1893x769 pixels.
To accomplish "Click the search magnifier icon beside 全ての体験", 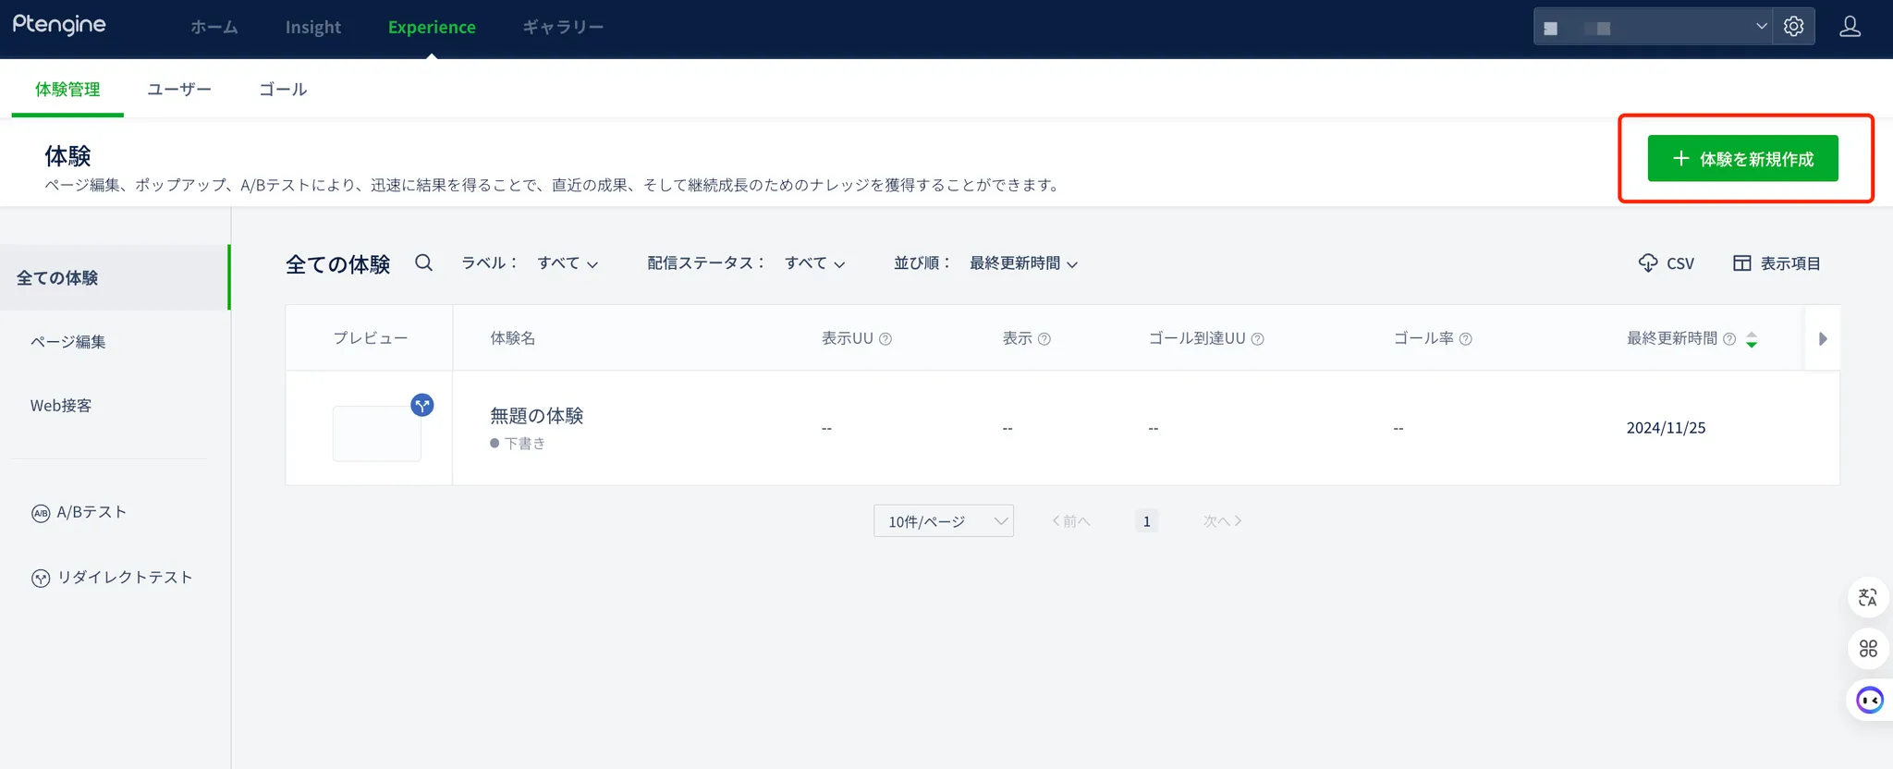I will (423, 262).
